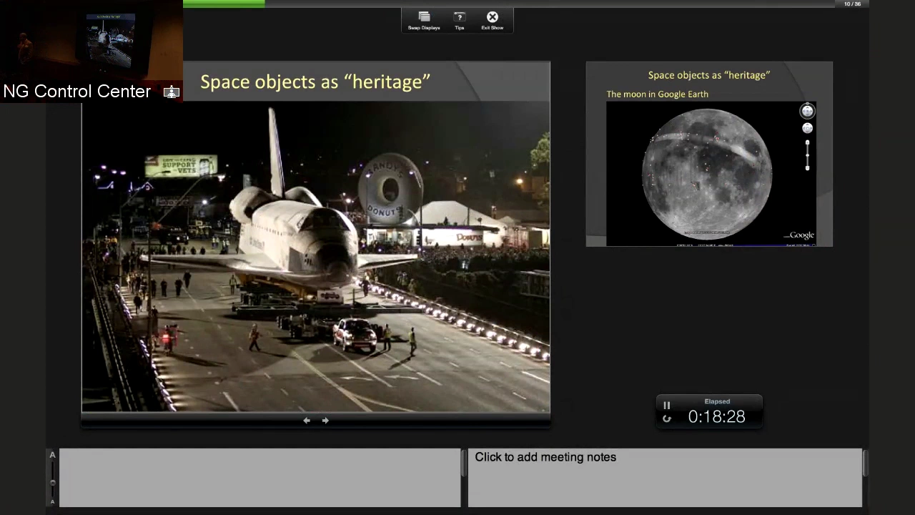Go to the previous slide arrow
This screenshot has width=915, height=515.
307,421
